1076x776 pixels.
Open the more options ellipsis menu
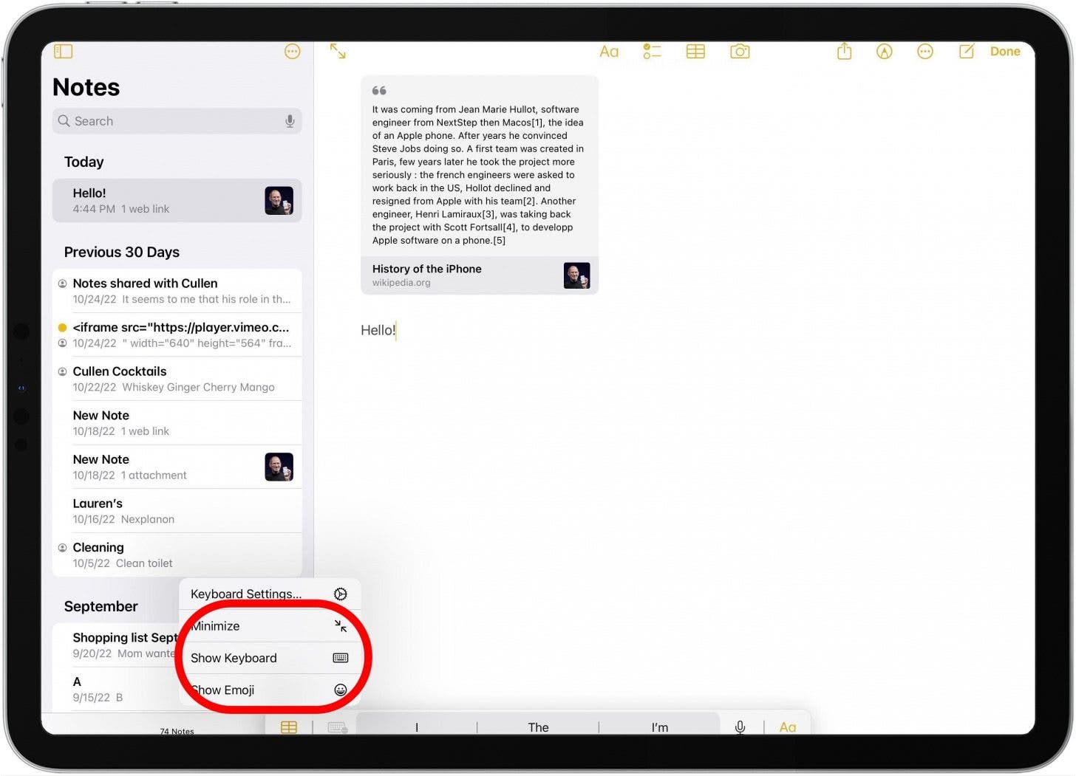[x=925, y=51]
